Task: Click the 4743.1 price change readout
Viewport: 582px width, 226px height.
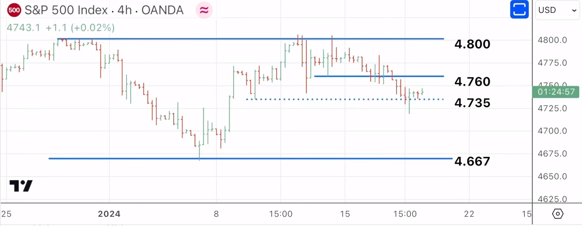Action: pyautogui.click(x=61, y=28)
